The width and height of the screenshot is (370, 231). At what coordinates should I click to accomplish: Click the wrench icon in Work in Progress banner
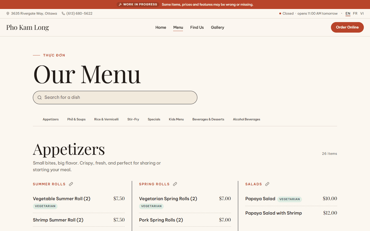(120, 5)
